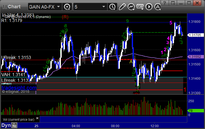Expand the interval 5 dropdown arrow

(104, 6)
